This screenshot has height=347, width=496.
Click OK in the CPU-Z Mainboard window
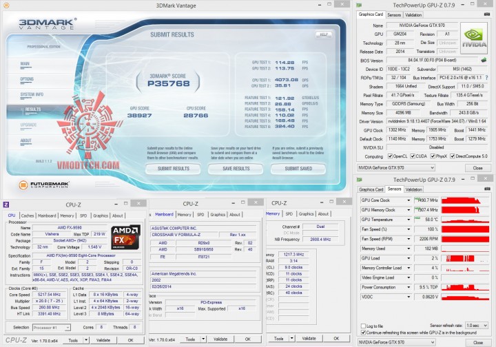tap(247, 339)
